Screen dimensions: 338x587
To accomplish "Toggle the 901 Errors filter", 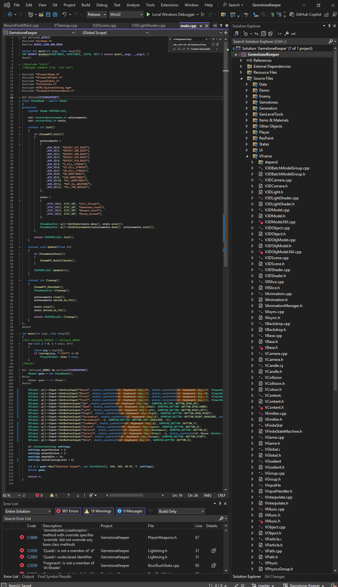I will [x=67, y=511].
